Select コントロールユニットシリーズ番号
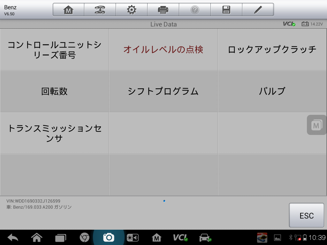This screenshot has width=327, height=245. pos(54,49)
